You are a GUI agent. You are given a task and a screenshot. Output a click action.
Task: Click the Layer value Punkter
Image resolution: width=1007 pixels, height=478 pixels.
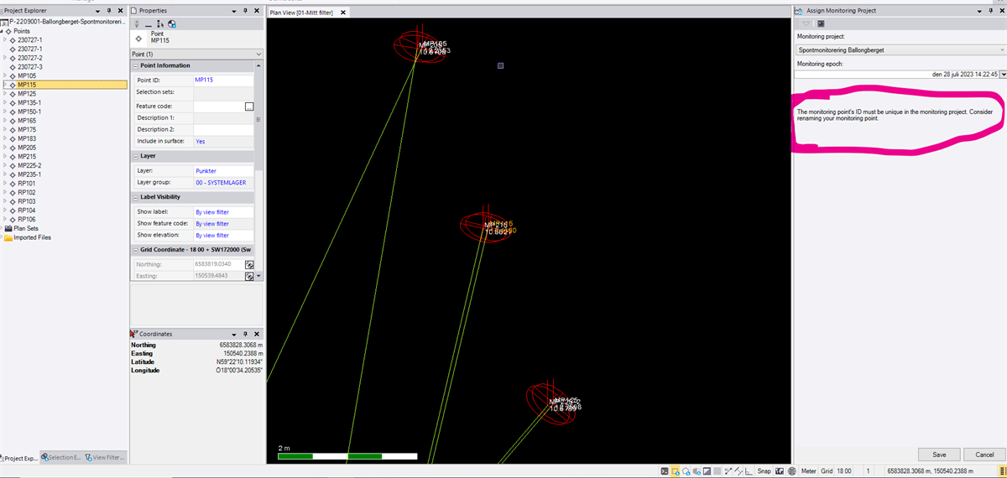coord(206,170)
